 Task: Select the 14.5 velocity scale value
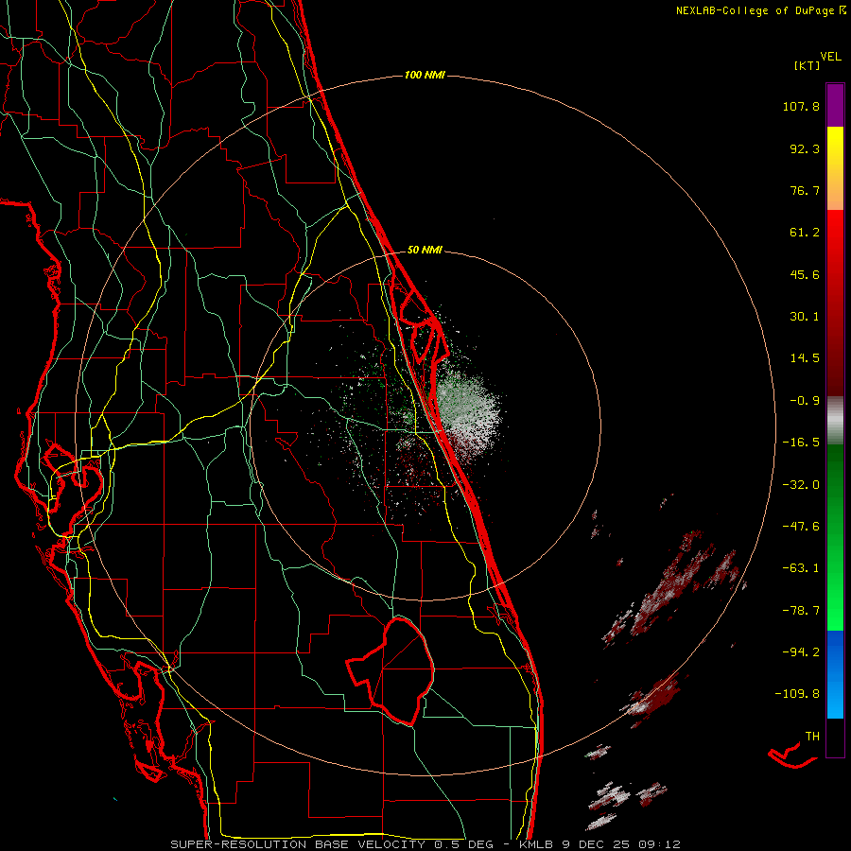point(805,358)
